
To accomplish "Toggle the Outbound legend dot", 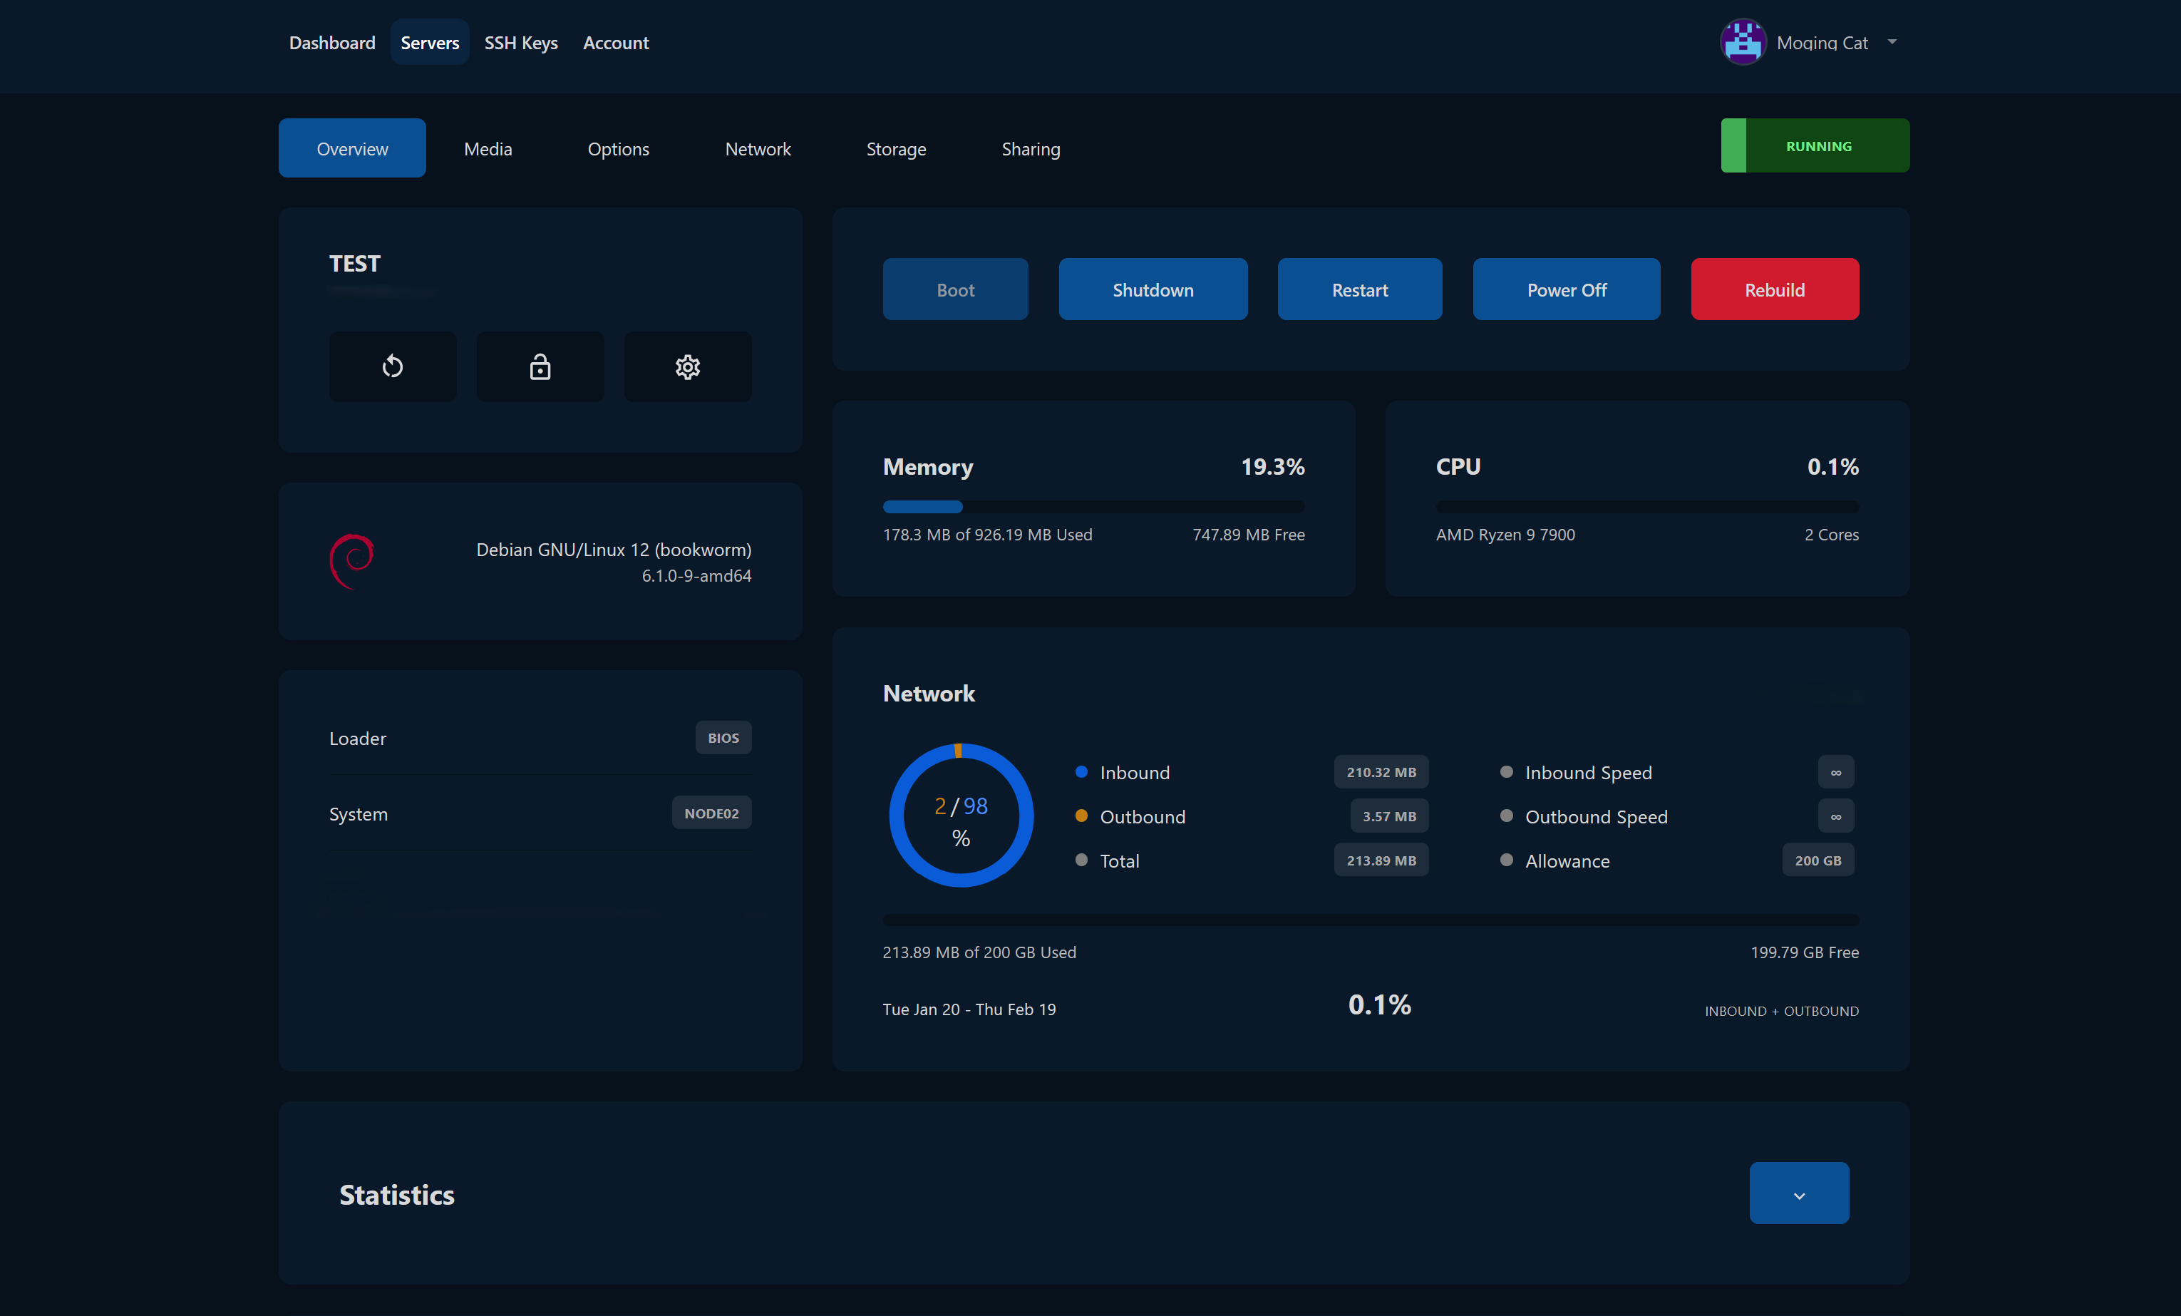I will (1081, 816).
